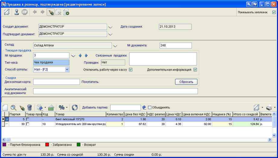This screenshot has width=278, height=158.
Task: Click into Добавить партию input field
Action: [x=125, y=107]
